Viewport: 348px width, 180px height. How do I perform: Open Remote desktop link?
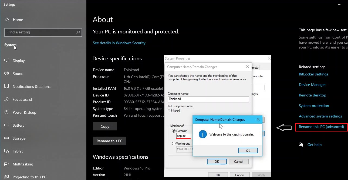tap(312, 95)
